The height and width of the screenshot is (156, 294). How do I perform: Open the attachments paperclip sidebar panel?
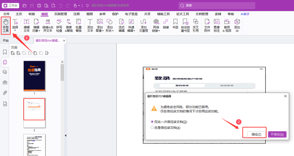5,93
